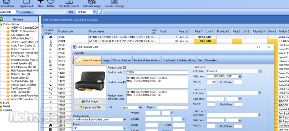The width and height of the screenshot is (289, 131).
Task: Click the printer product image preview
Action: click(x=90, y=82)
